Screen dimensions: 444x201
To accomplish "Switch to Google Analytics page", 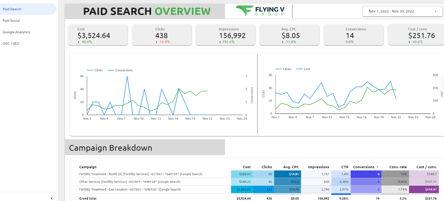I will click(x=16, y=32).
